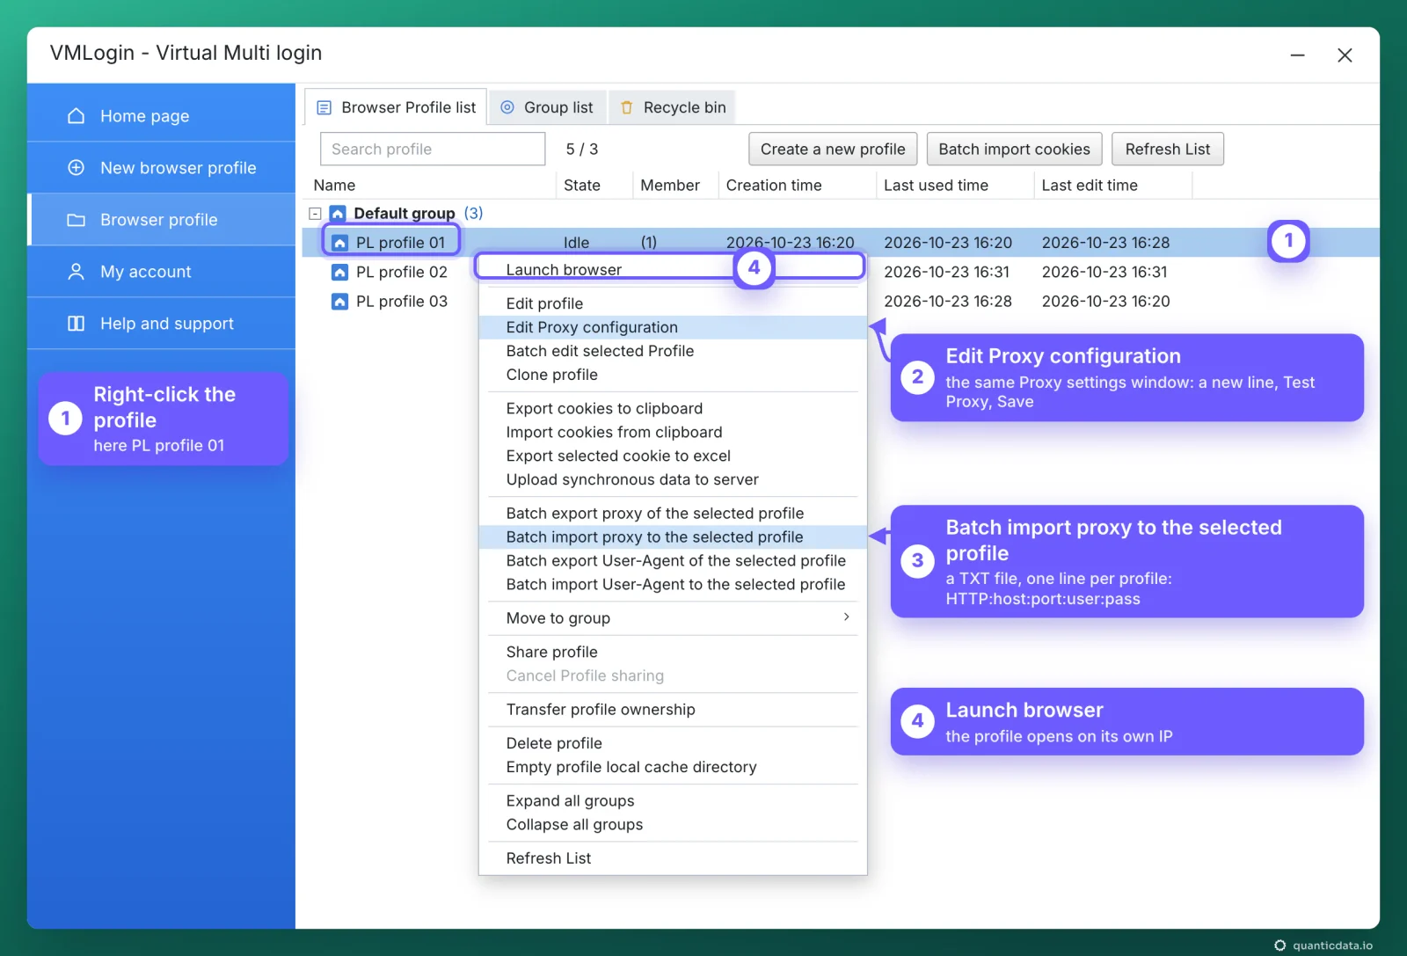
Task: Select Import cookies from clipboard
Action: pyautogui.click(x=672, y=432)
